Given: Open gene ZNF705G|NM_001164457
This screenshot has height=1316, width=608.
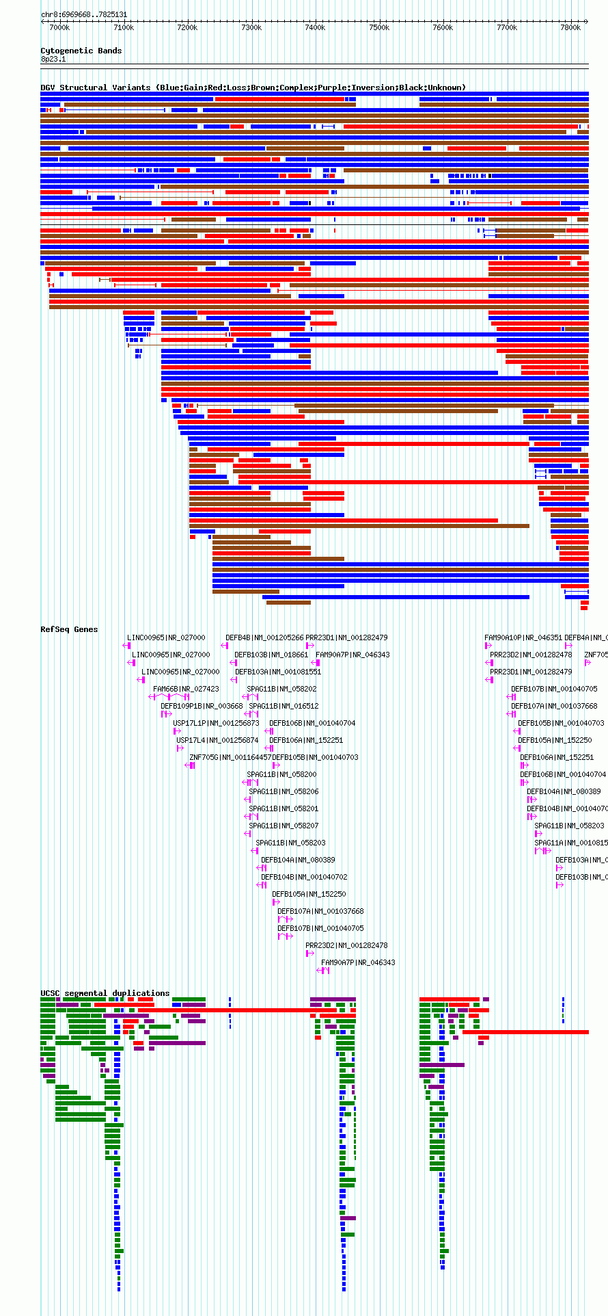Looking at the screenshot, I should click(230, 757).
